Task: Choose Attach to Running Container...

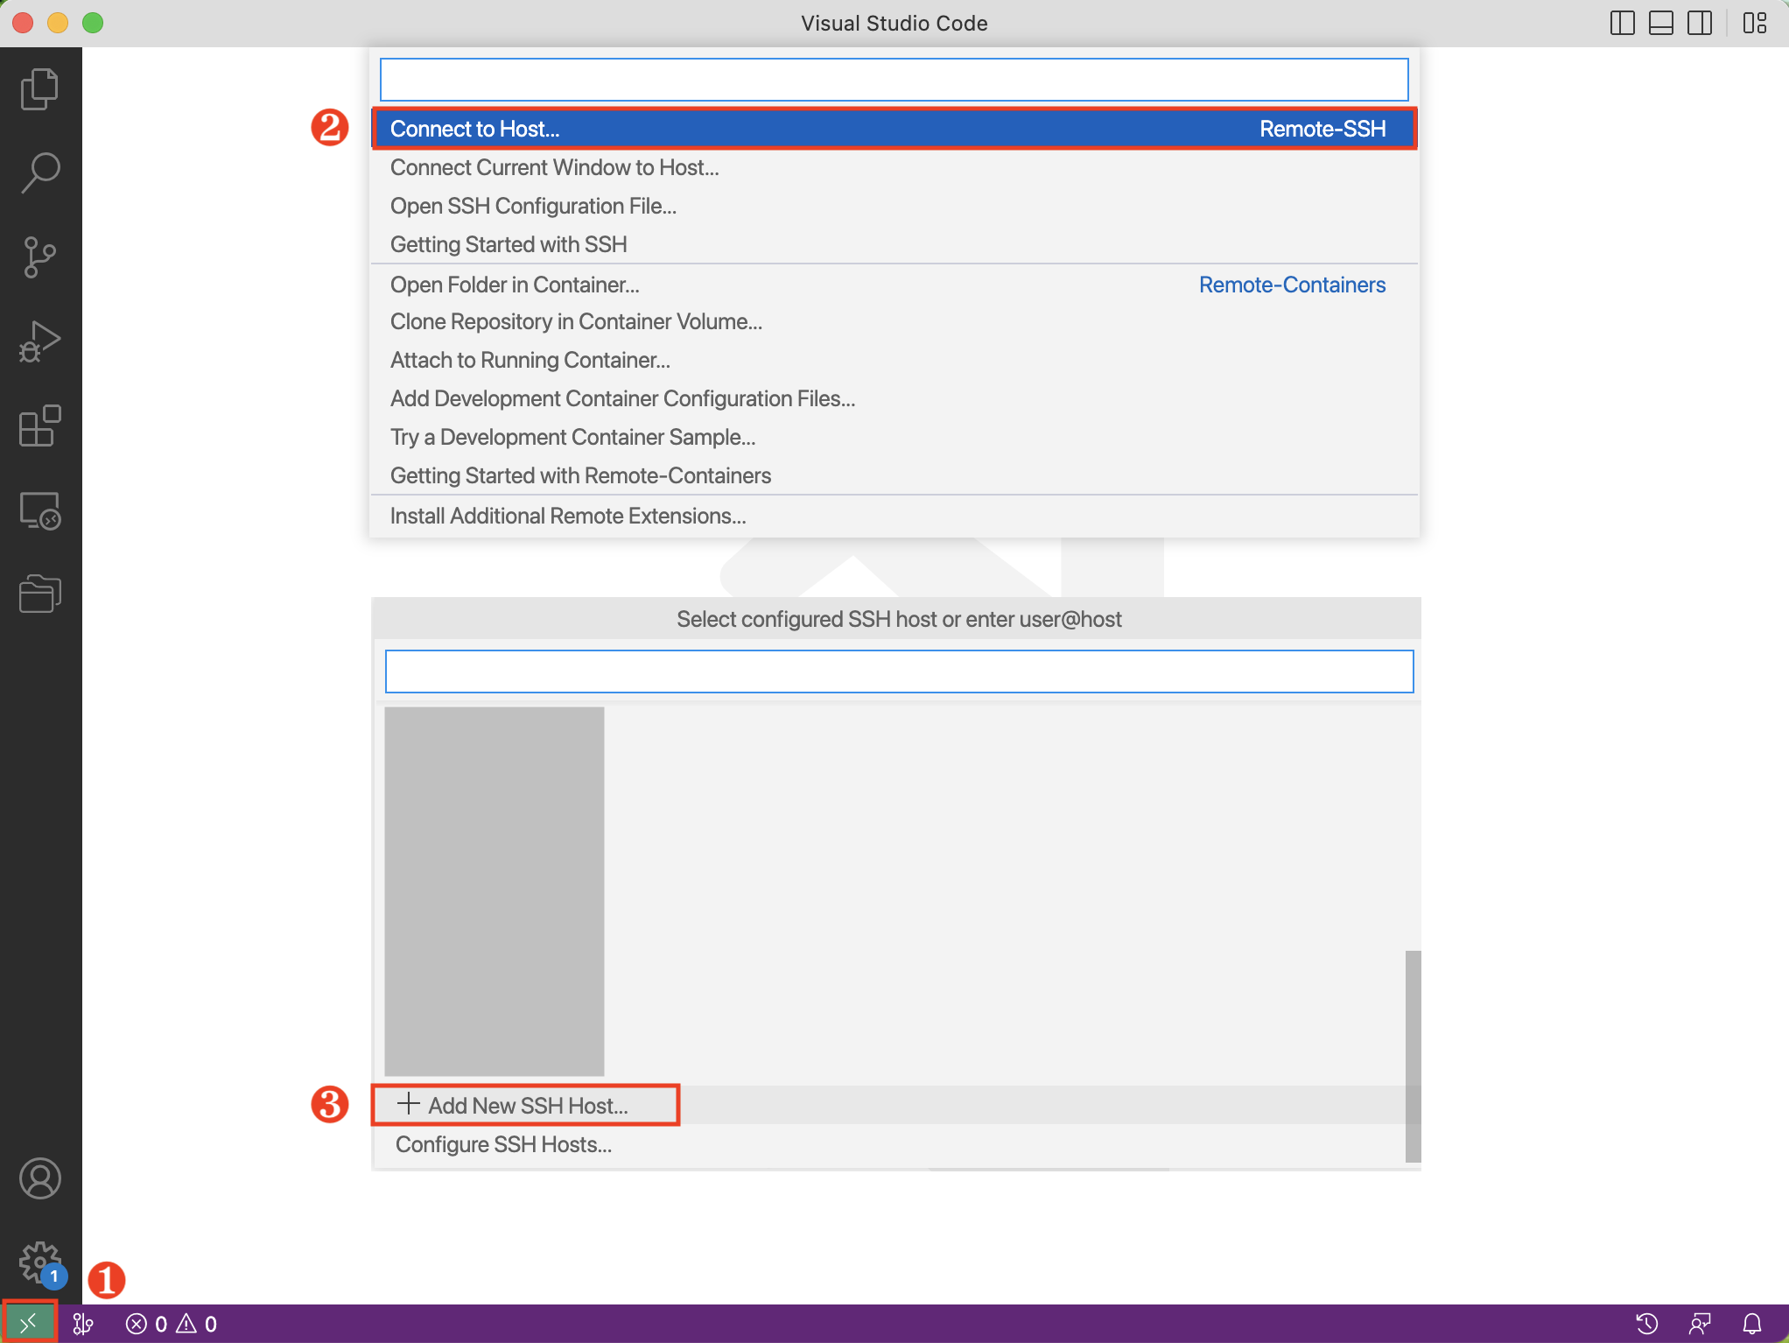Action: [x=894, y=360]
